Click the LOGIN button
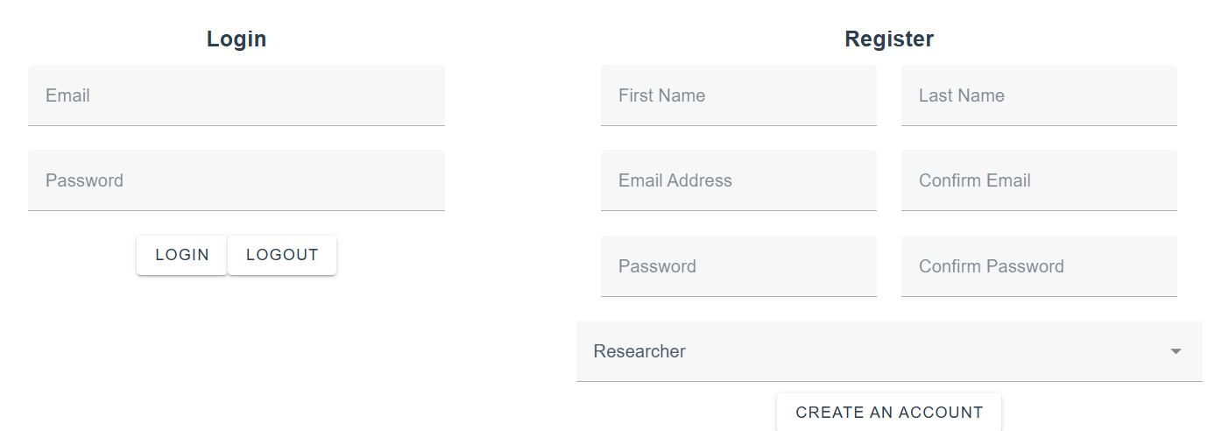This screenshot has width=1229, height=431. pos(182,255)
